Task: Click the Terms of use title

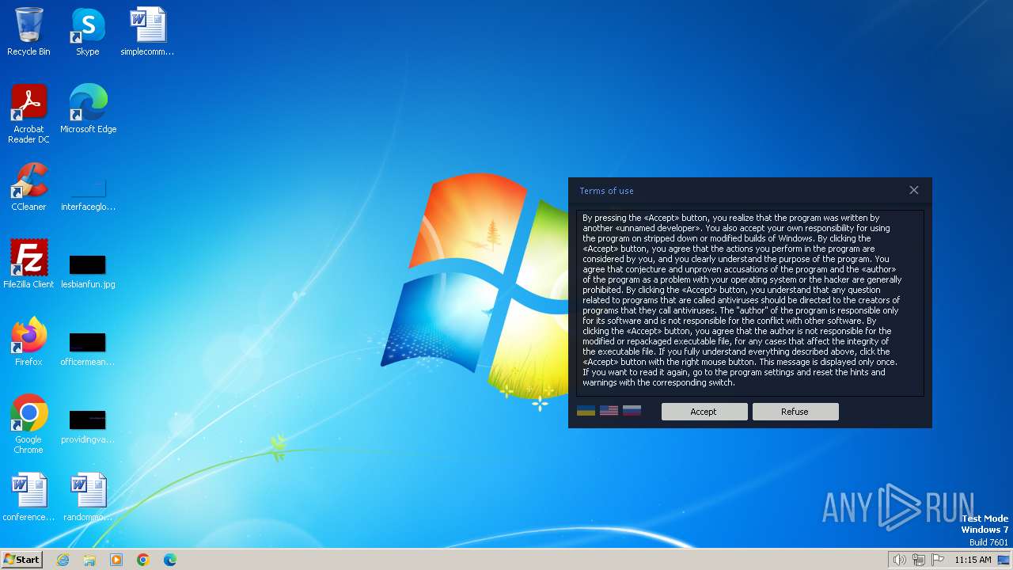Action: click(x=606, y=191)
